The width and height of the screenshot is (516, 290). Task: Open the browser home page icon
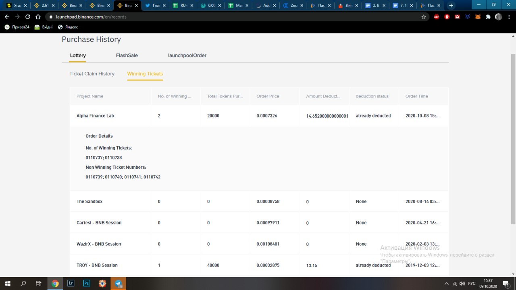[38, 17]
